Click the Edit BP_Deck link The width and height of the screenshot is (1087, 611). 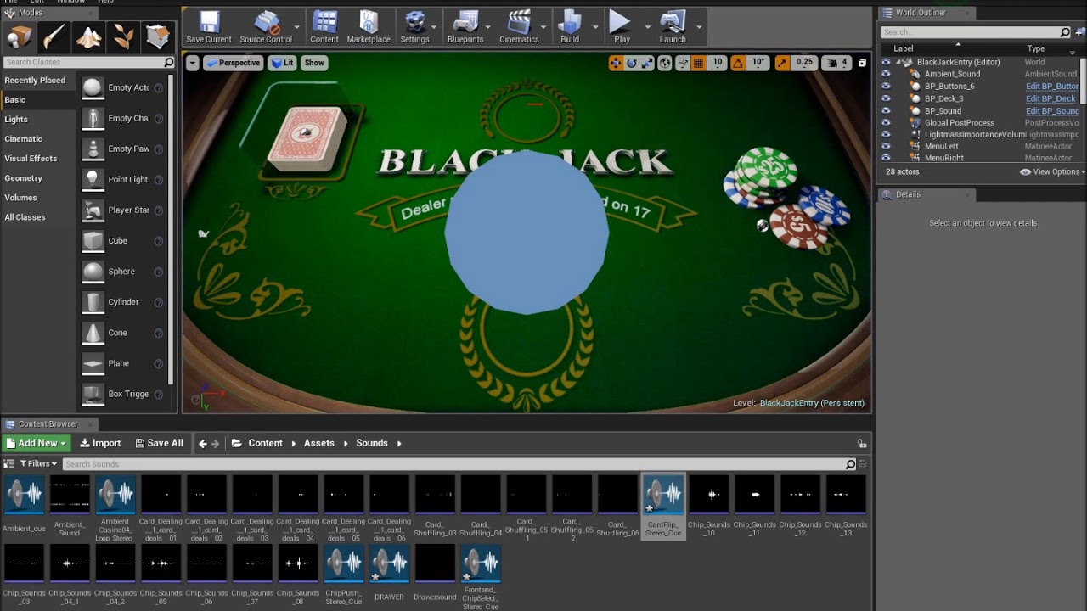pos(1050,98)
